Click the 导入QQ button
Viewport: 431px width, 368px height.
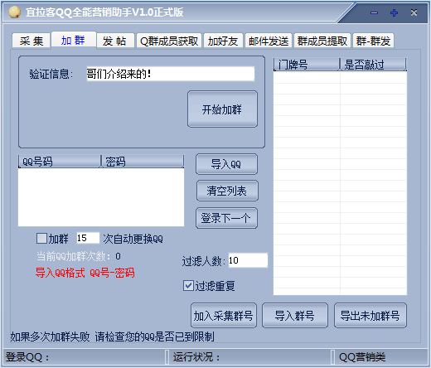226,164
